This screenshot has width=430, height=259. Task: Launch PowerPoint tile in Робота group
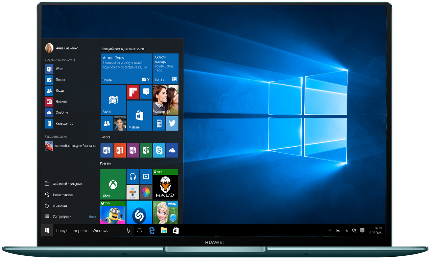[120, 150]
